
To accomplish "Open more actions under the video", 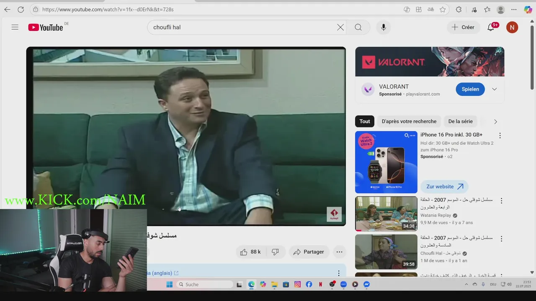I will [x=339, y=252].
